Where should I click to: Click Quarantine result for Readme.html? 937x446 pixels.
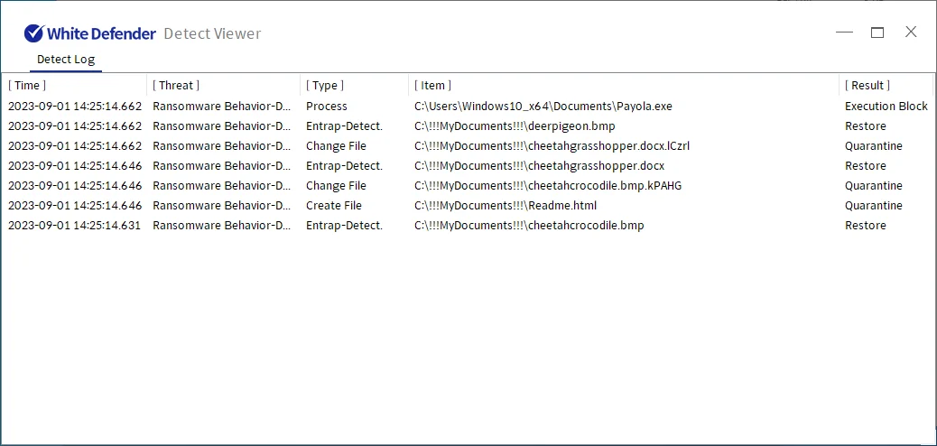pyautogui.click(x=873, y=206)
